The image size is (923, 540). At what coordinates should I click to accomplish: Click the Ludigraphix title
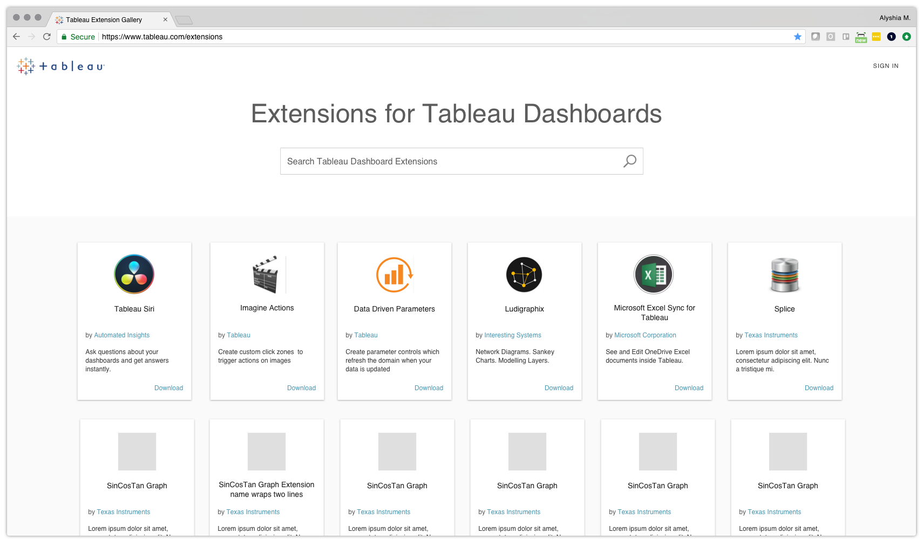click(524, 309)
